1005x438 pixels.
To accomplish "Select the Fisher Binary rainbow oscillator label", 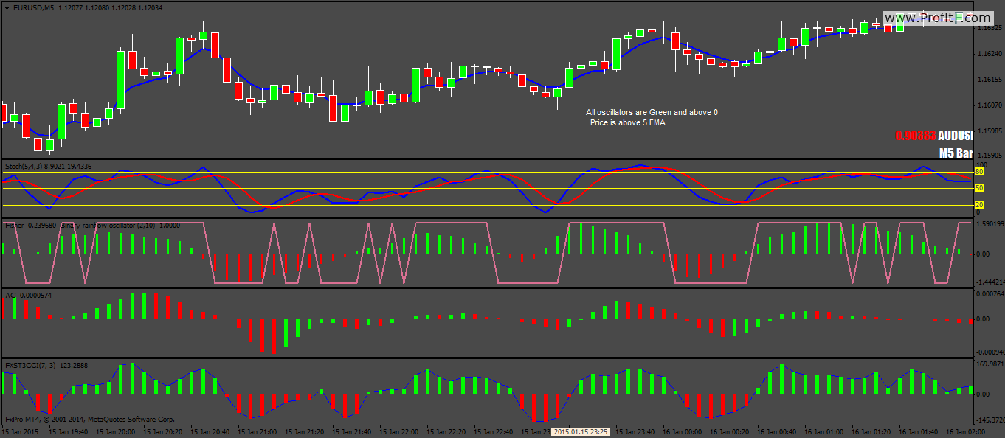I will [x=92, y=225].
